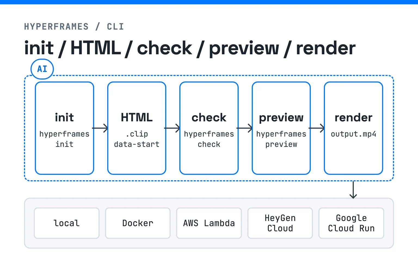Screen dimensions: 418x278
Task: Select the init step card
Action: tap(64, 128)
